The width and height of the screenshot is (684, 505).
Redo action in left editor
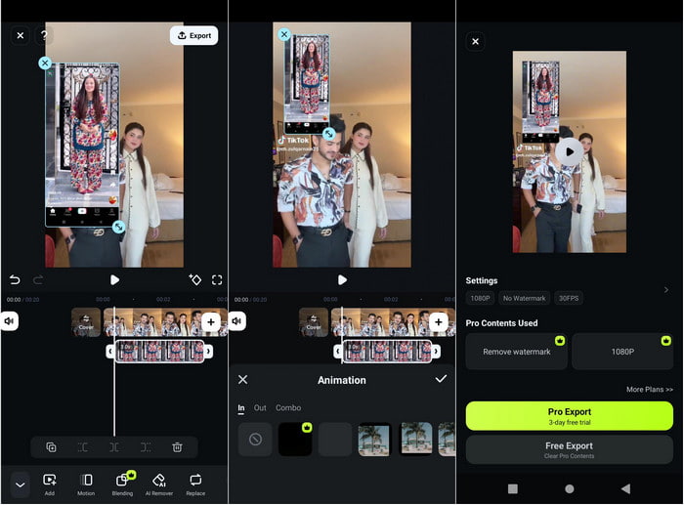tap(38, 279)
